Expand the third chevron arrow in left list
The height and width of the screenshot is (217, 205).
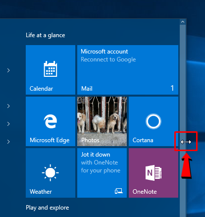point(8,124)
